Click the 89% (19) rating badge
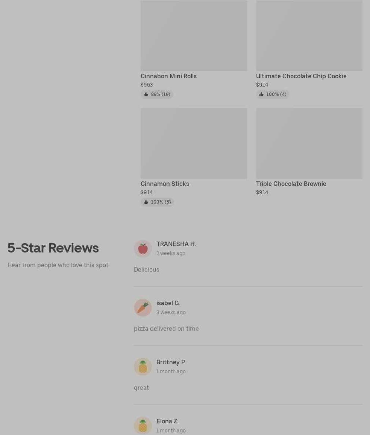The width and height of the screenshot is (370, 435). (x=157, y=94)
